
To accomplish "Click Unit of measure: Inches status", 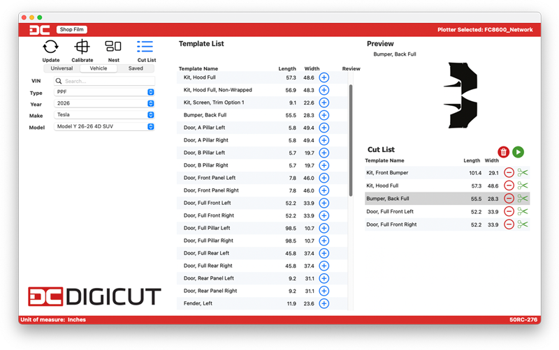I will (53, 320).
